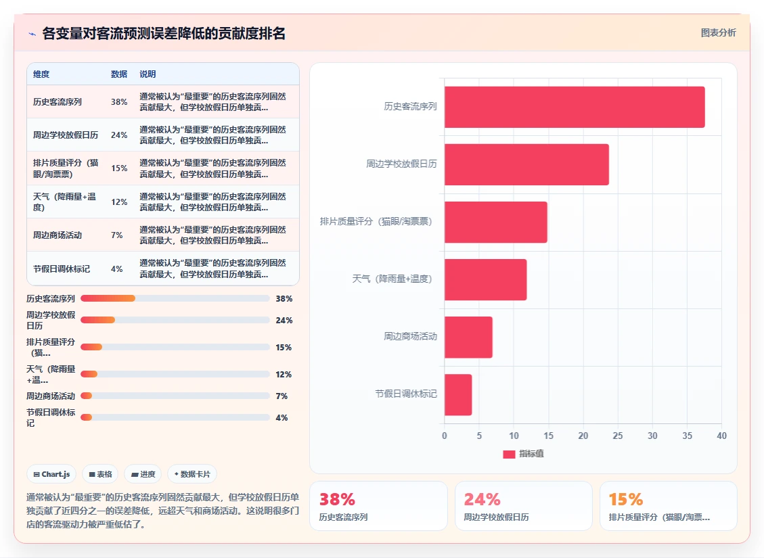764x558 pixels.
Task: Click the 排片质量评分（猫眼/淘票票） y-axis label
Action: click(x=376, y=221)
